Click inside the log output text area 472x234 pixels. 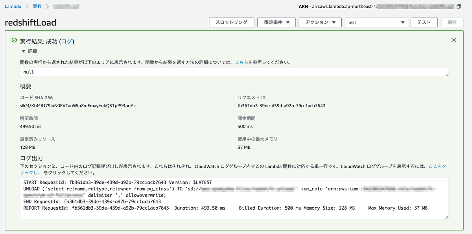pyautogui.click(x=234, y=198)
